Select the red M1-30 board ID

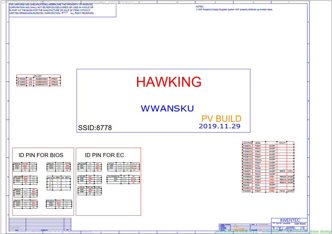[x=68, y=164]
